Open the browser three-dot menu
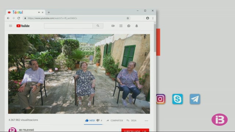This screenshot has height=132, width=235. [x=153, y=18]
